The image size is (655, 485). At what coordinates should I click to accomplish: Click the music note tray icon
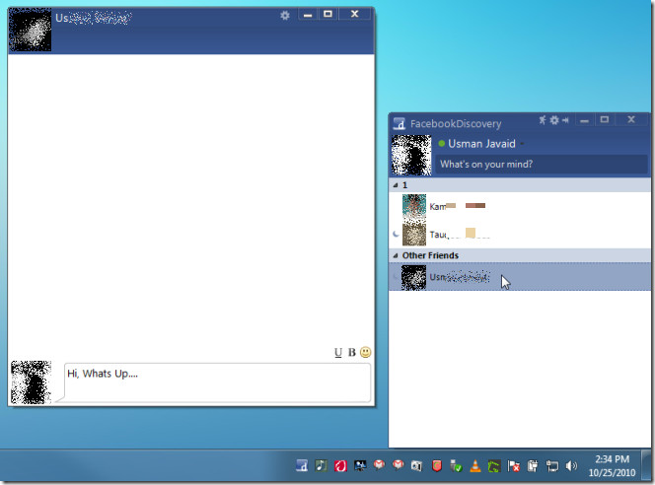[x=321, y=465]
